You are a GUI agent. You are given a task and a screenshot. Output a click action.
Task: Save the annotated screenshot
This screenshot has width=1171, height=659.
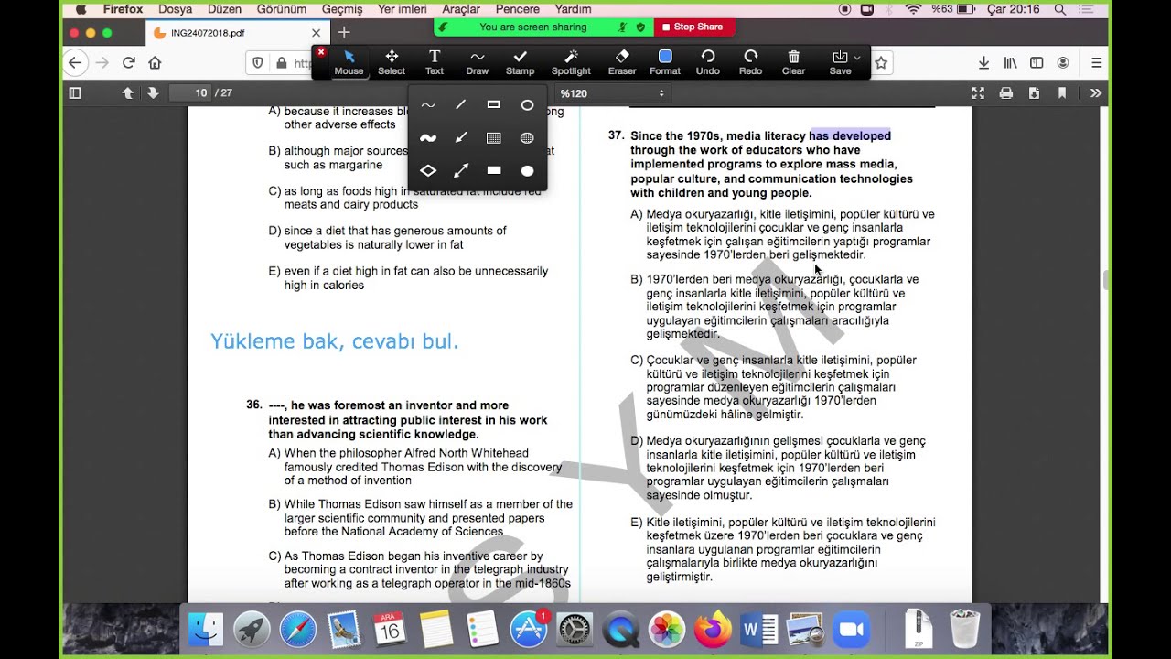click(840, 62)
